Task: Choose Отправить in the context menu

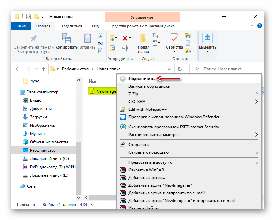Action: tap(189, 145)
